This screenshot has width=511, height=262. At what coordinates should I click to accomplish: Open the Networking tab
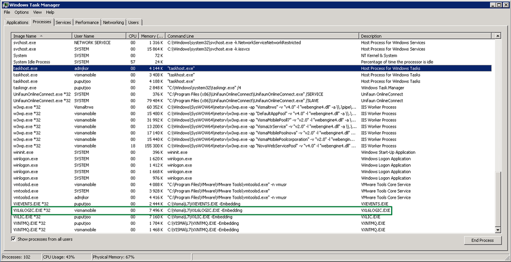point(113,22)
